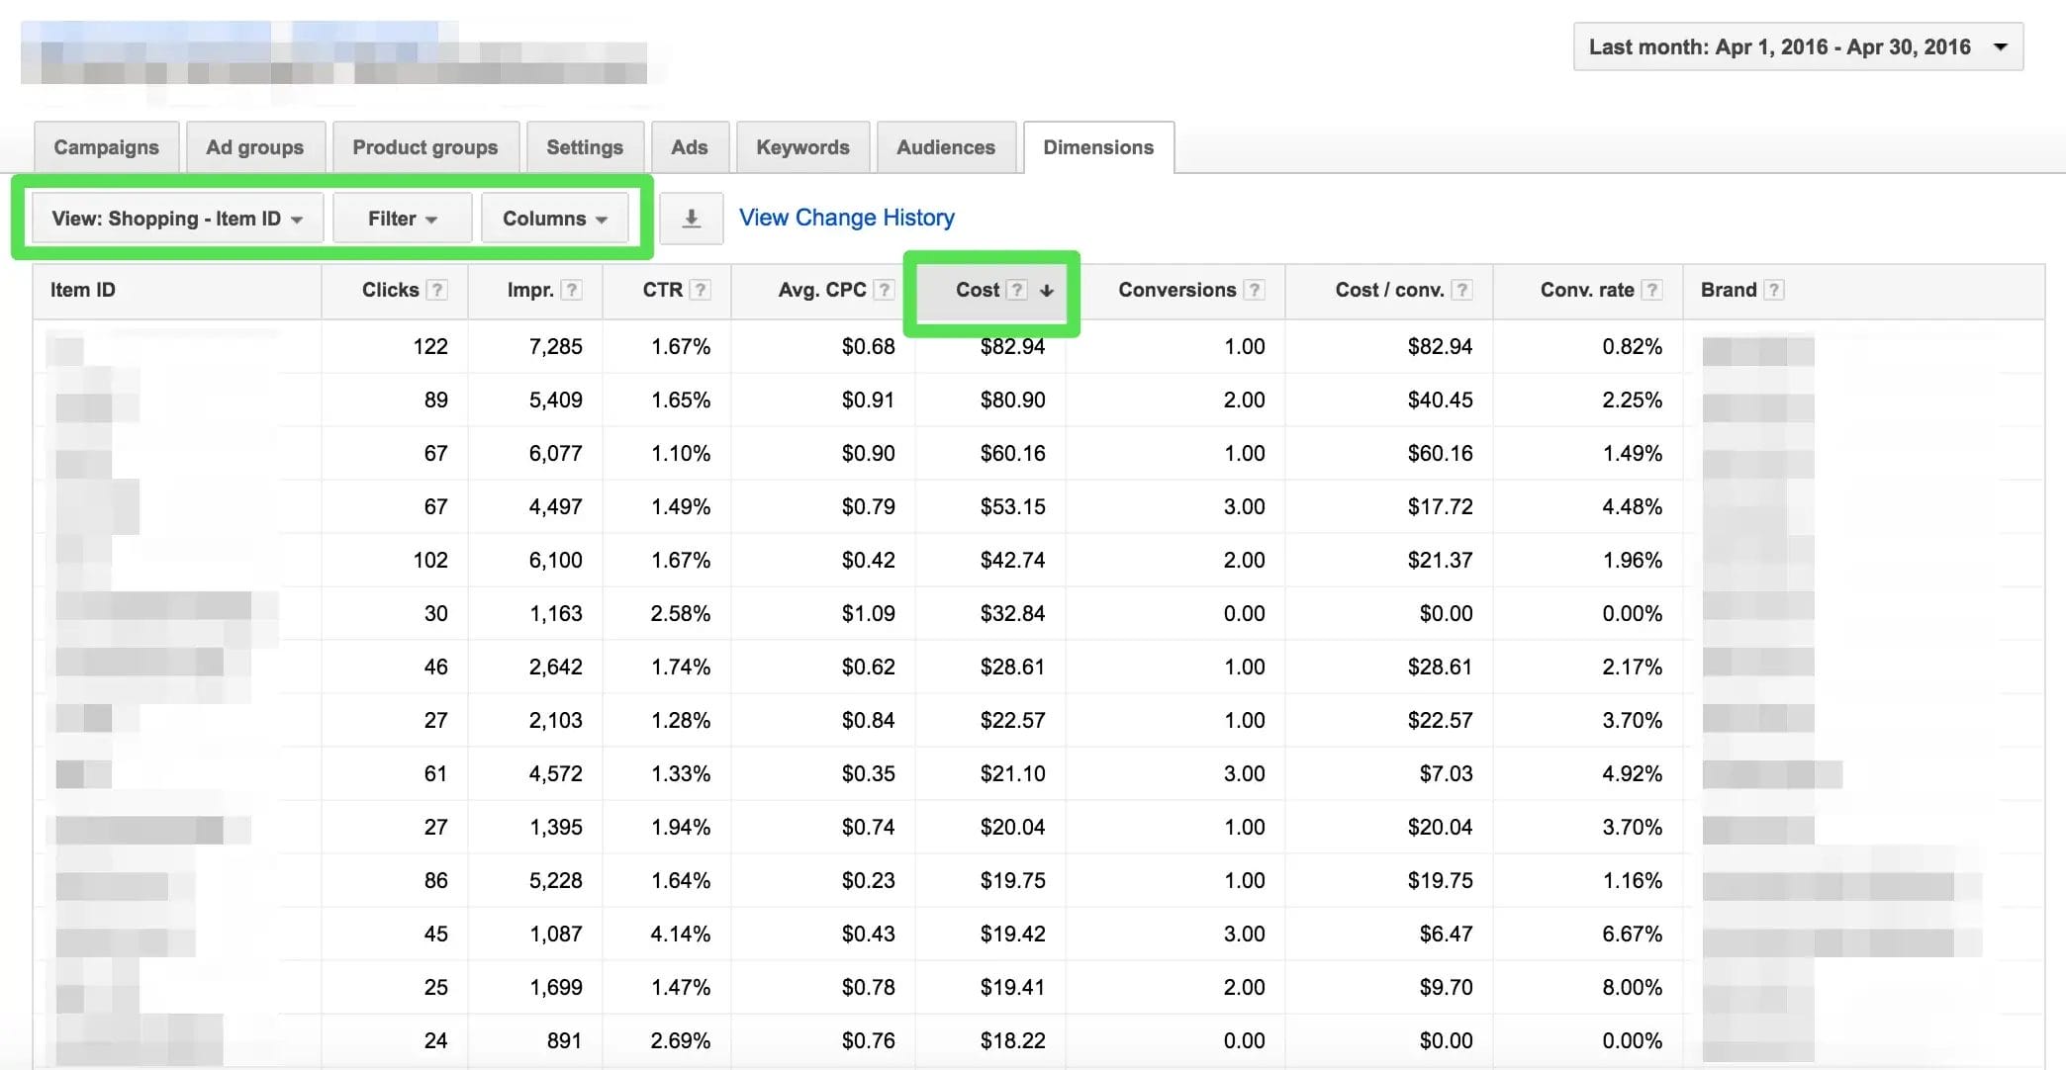The image size is (2066, 1070).
Task: Click help icon next to Conv. rate
Action: click(x=1651, y=290)
